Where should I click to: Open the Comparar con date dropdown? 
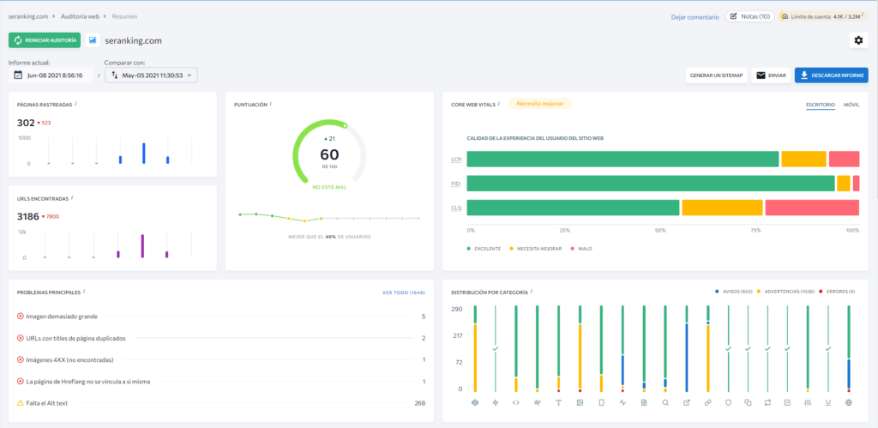151,75
